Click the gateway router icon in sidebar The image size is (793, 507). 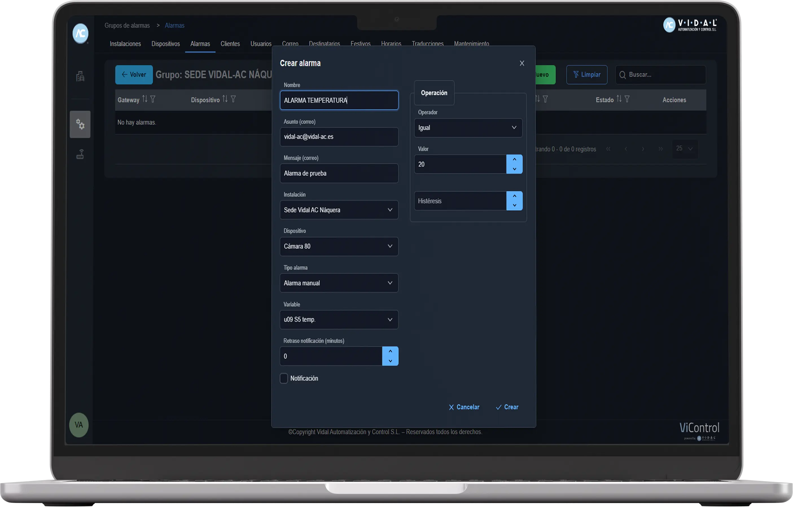tap(80, 154)
